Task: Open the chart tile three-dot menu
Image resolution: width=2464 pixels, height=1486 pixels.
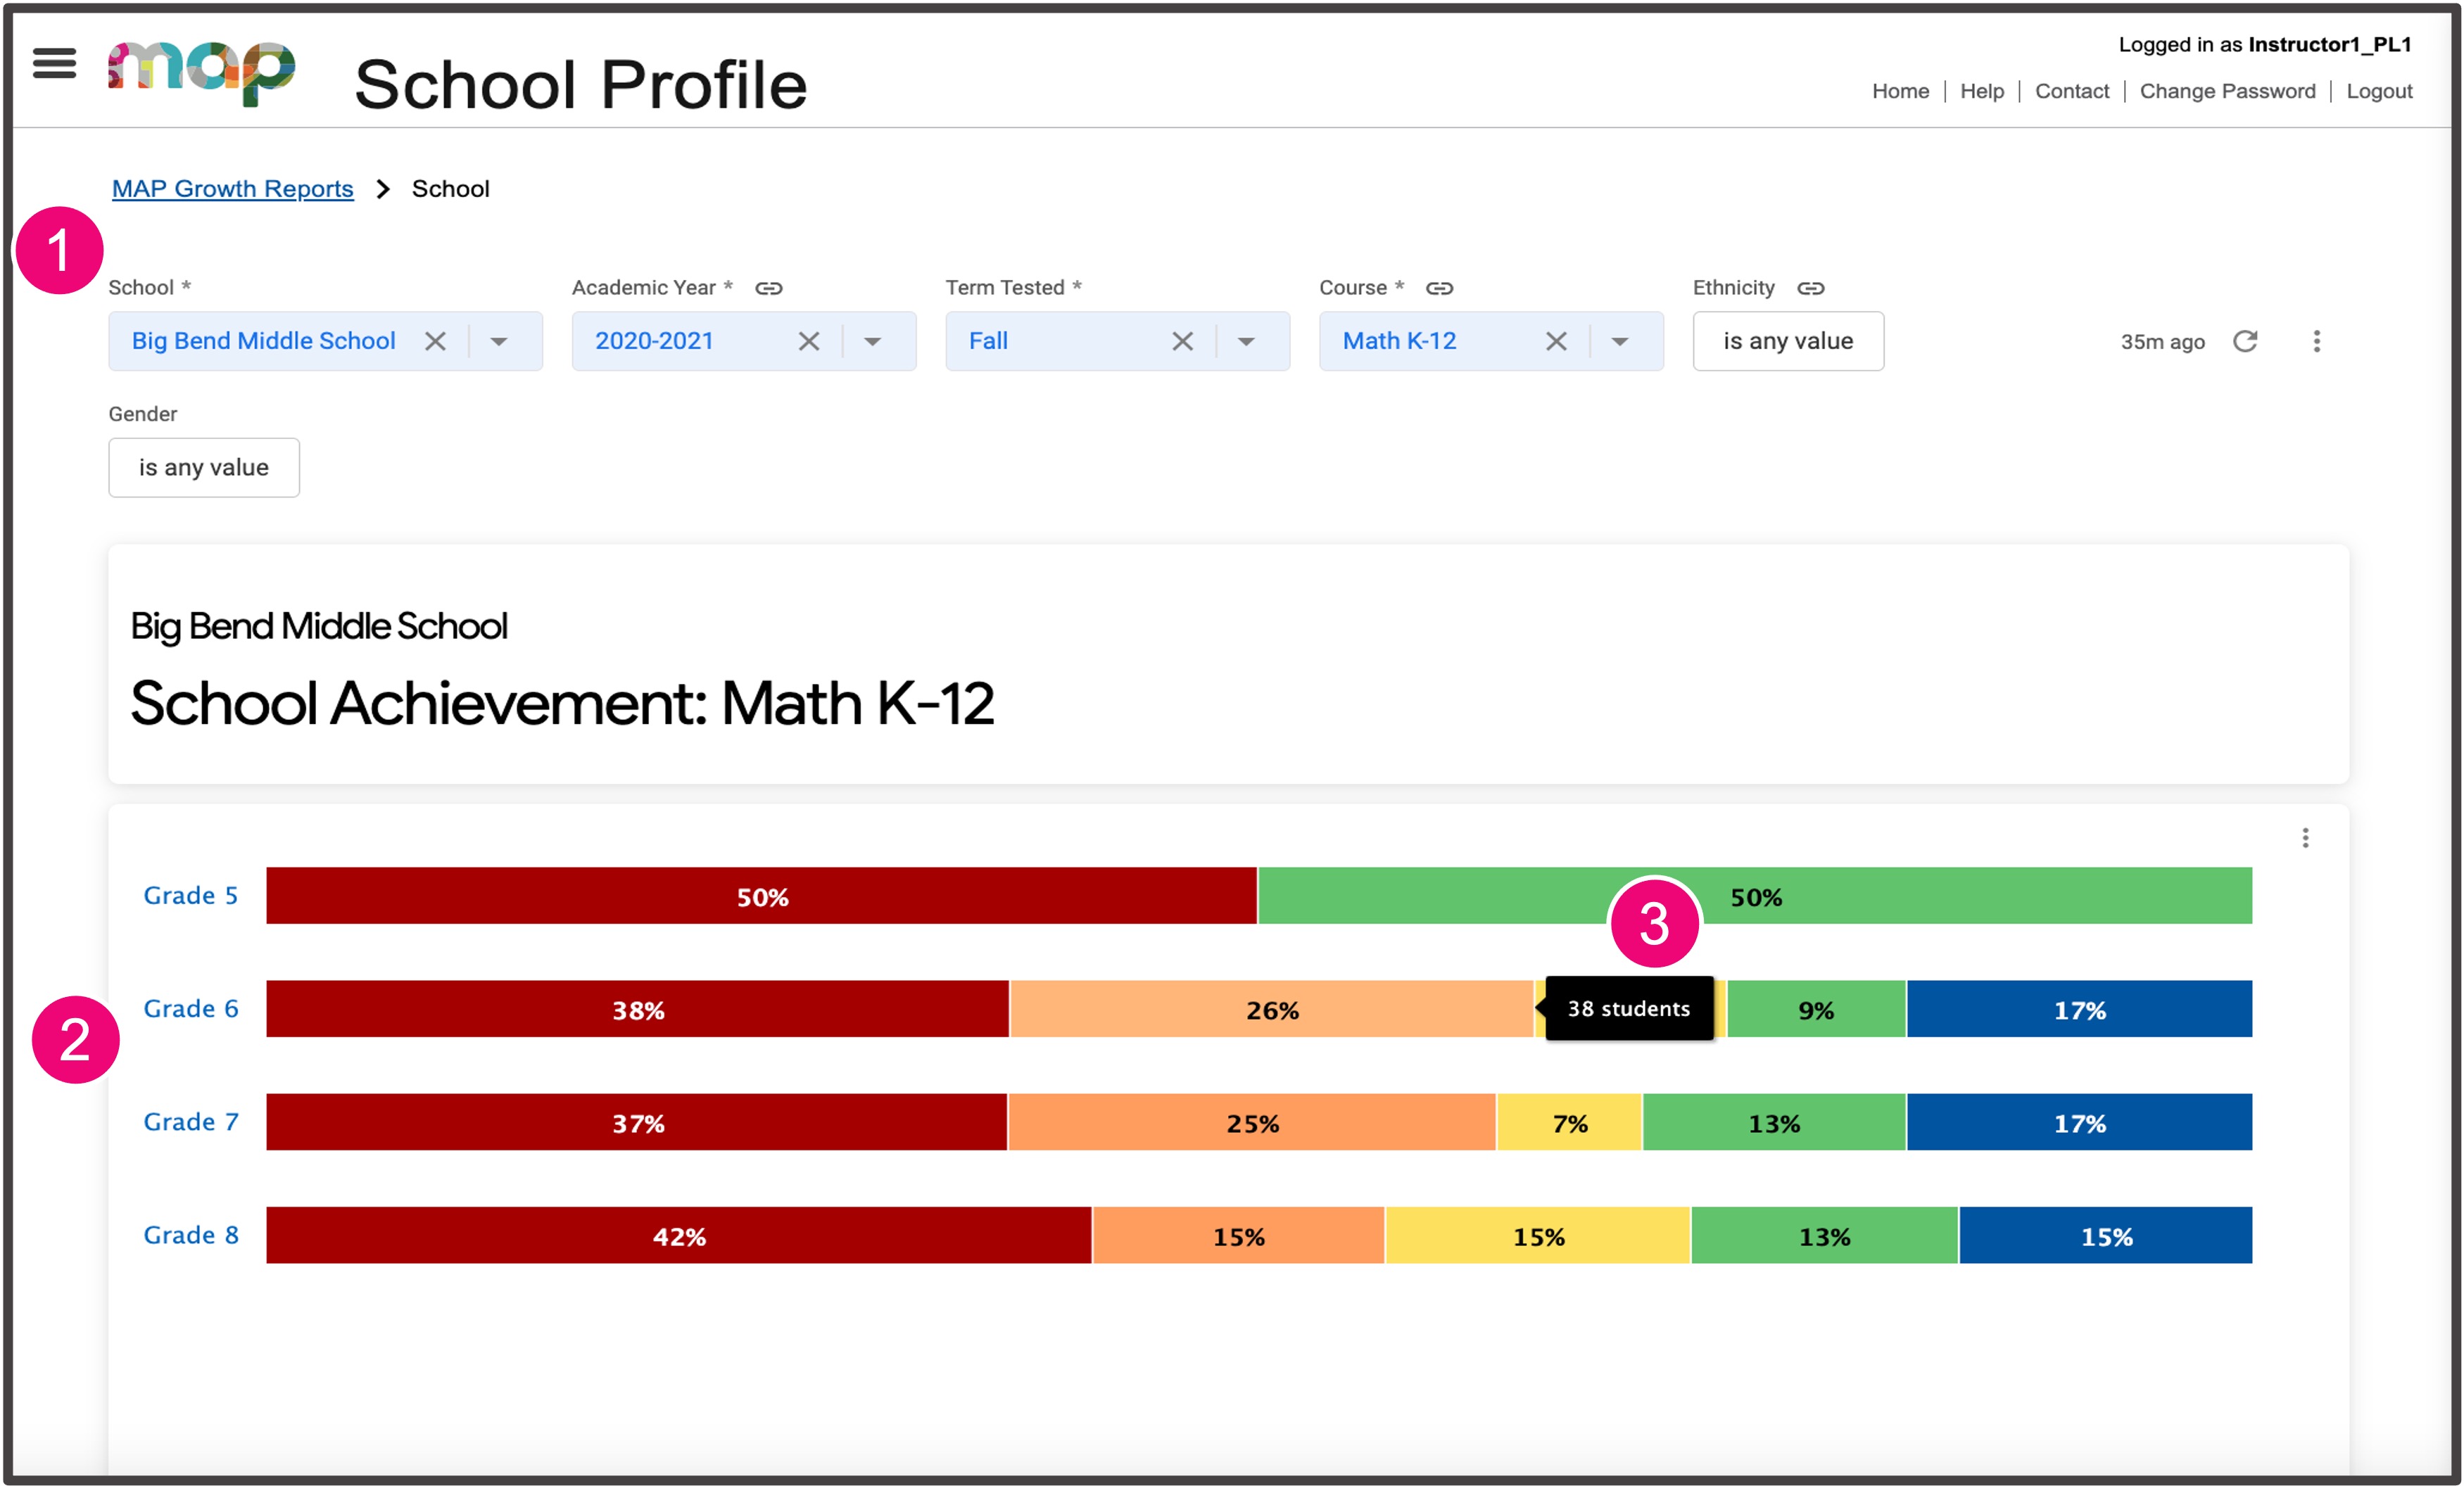Action: pos(2305,838)
